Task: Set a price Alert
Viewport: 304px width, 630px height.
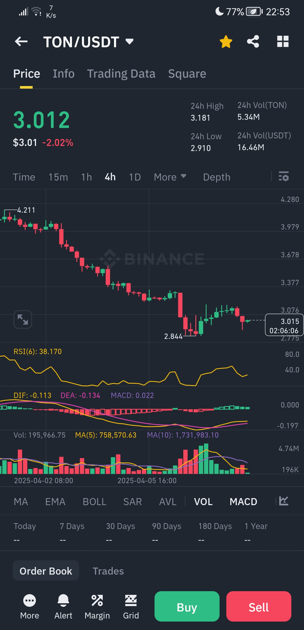Action: 63,607
